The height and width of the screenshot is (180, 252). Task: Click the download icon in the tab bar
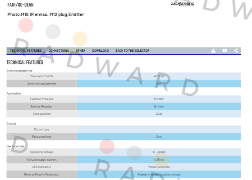(213, 51)
